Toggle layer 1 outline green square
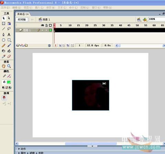Image resolution: width=165 pixels, height=154 pixels. pyautogui.click(x=50, y=30)
